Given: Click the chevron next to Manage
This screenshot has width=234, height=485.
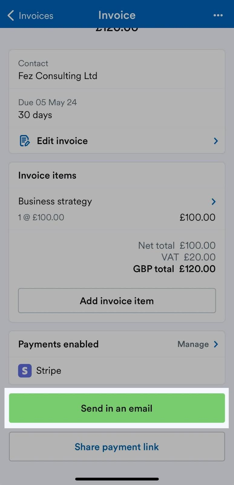Looking at the screenshot, I should (x=216, y=344).
